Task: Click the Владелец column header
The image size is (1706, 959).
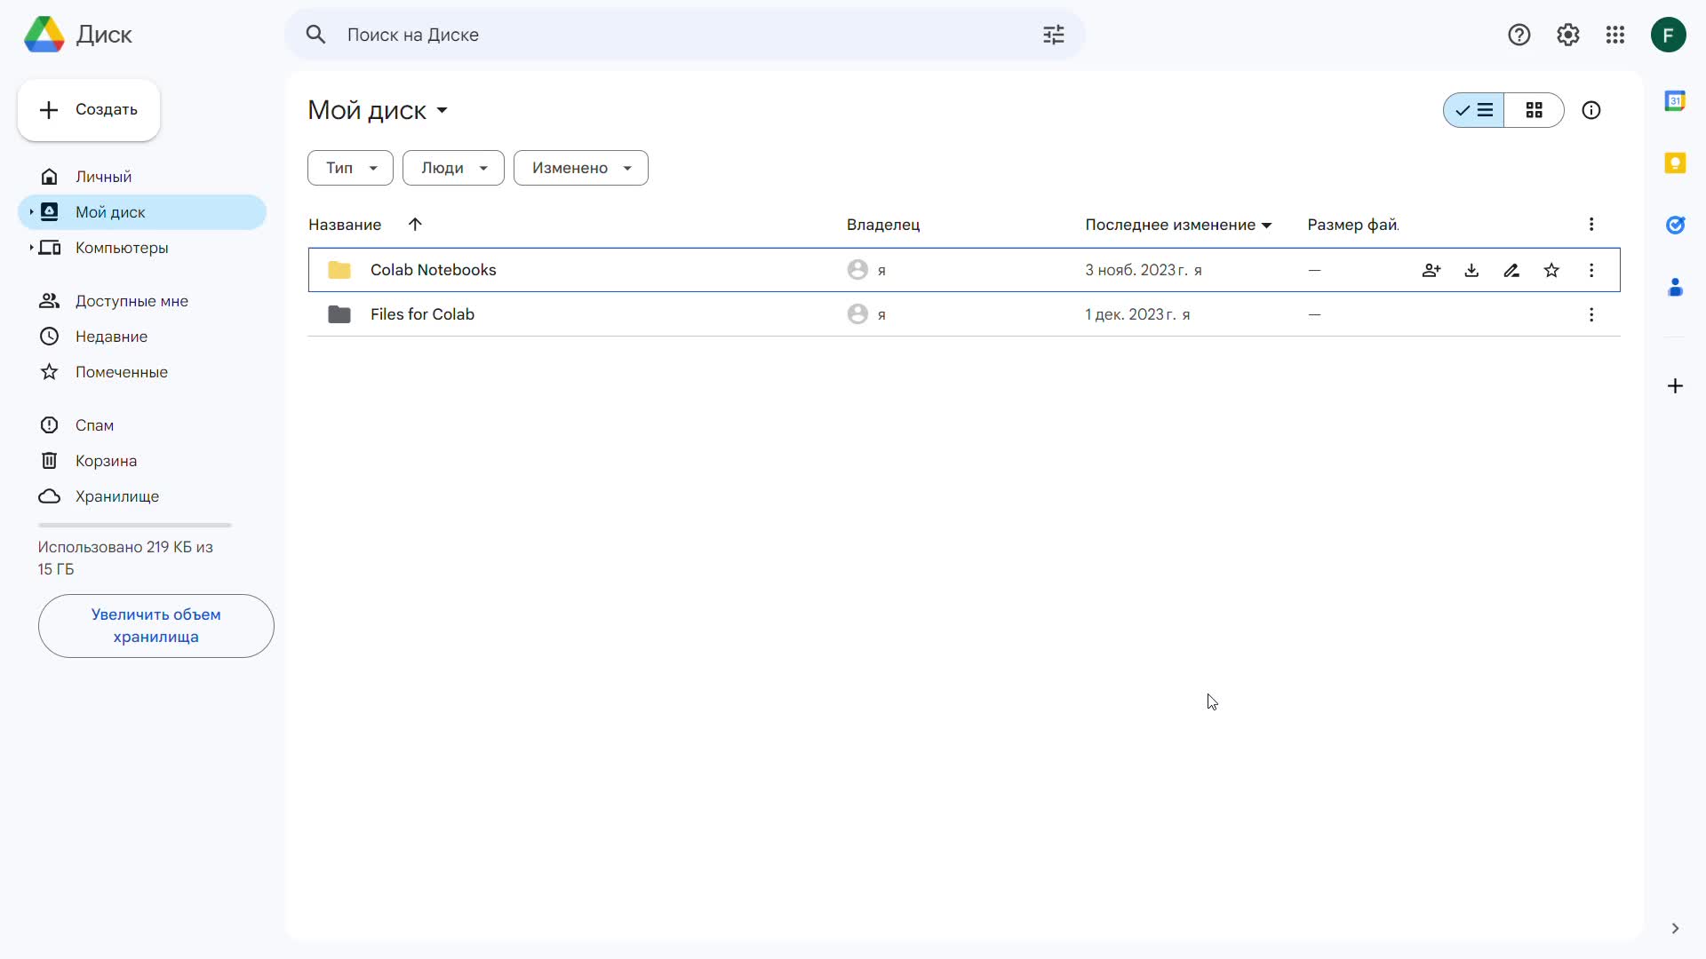Action: [883, 225]
